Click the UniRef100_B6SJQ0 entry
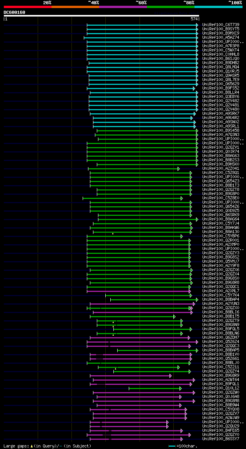The image size is (246, 449). pyautogui.click(x=221, y=58)
